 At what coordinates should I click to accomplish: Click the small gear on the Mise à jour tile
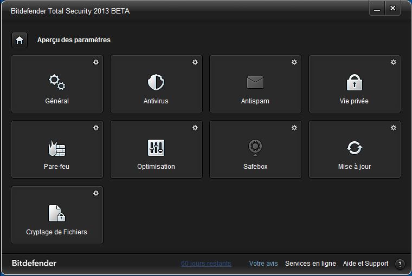[394, 128]
